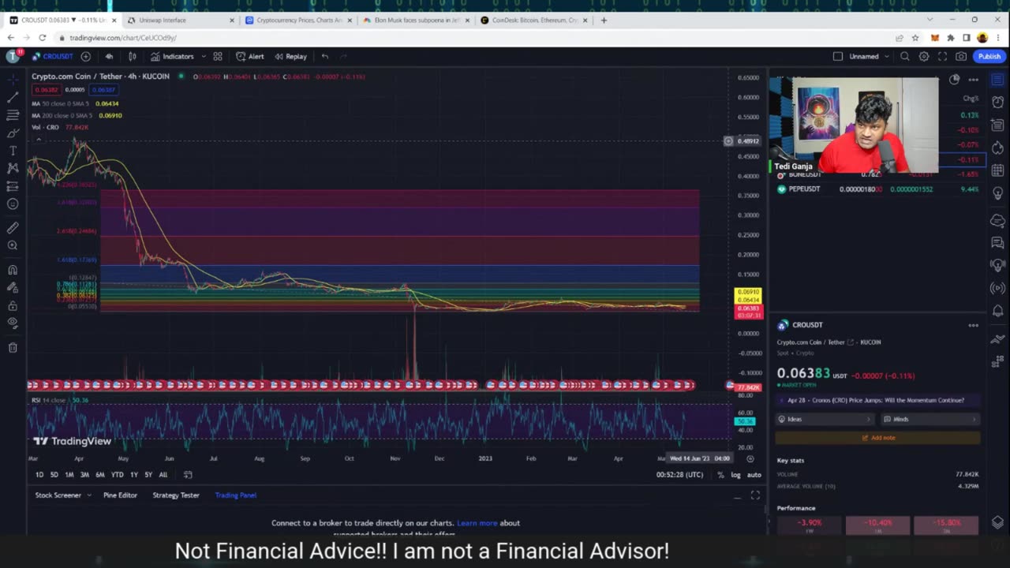Open the Unnamed layout dropdown

(x=868, y=56)
